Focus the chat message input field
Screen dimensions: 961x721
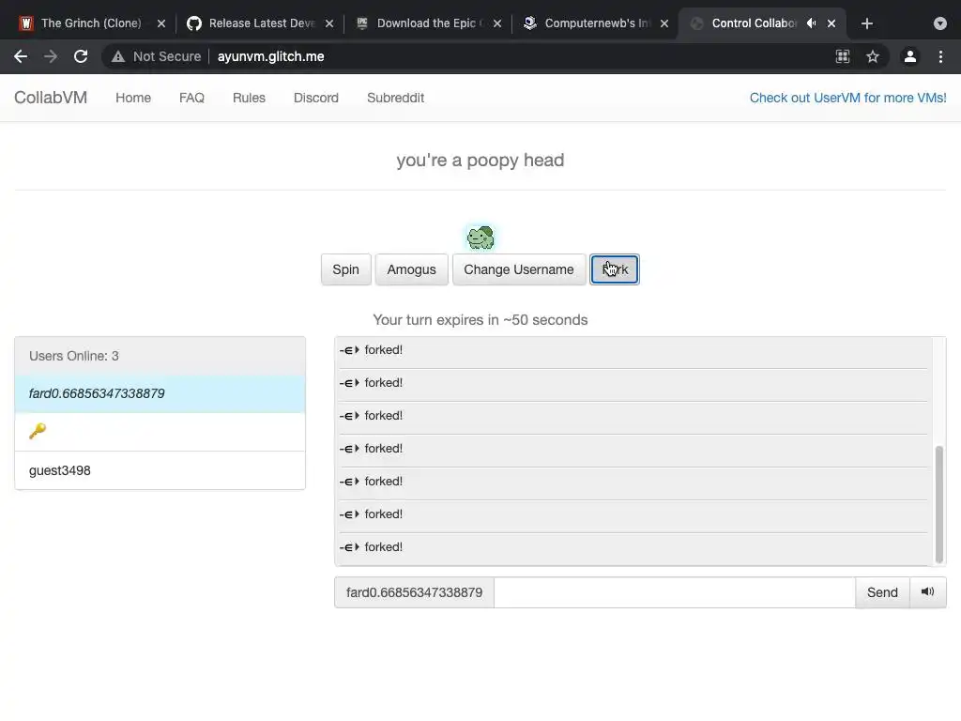674,592
